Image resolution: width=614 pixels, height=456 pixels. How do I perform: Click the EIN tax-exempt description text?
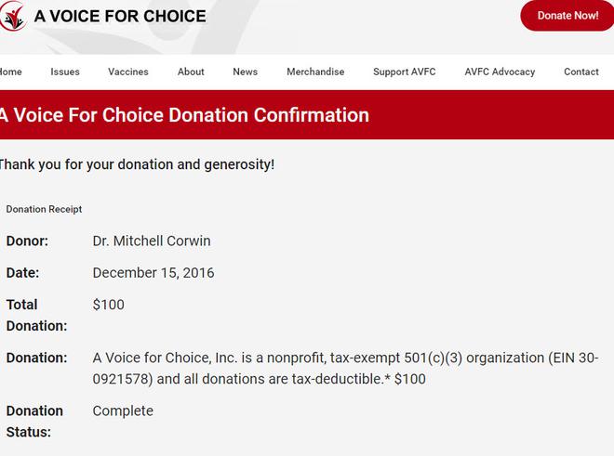tap(345, 369)
